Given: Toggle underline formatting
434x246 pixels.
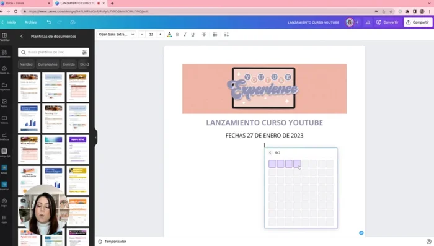Looking at the screenshot, I should pos(193,35).
